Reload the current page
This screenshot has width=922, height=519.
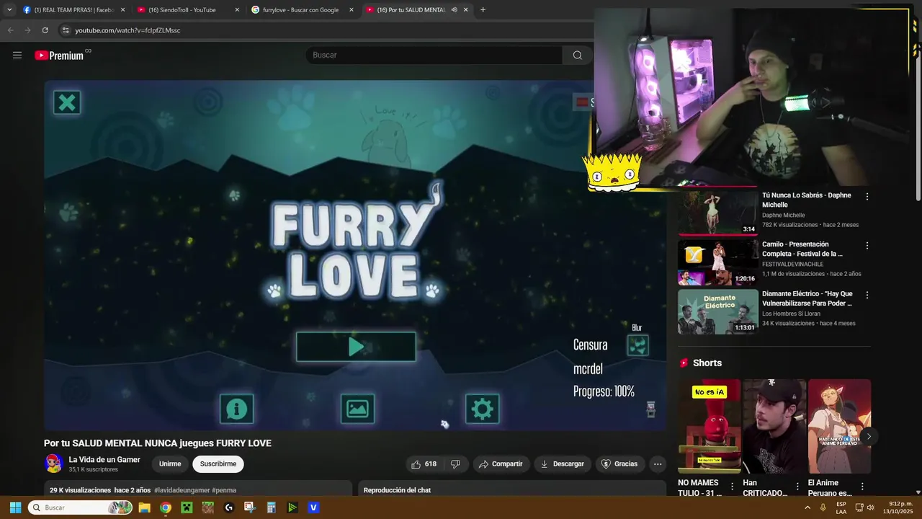(x=45, y=30)
